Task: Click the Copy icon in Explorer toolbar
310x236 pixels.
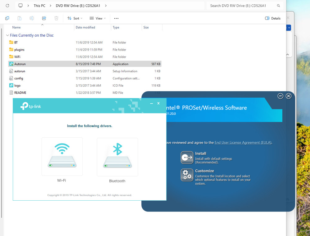Action: 7,18
